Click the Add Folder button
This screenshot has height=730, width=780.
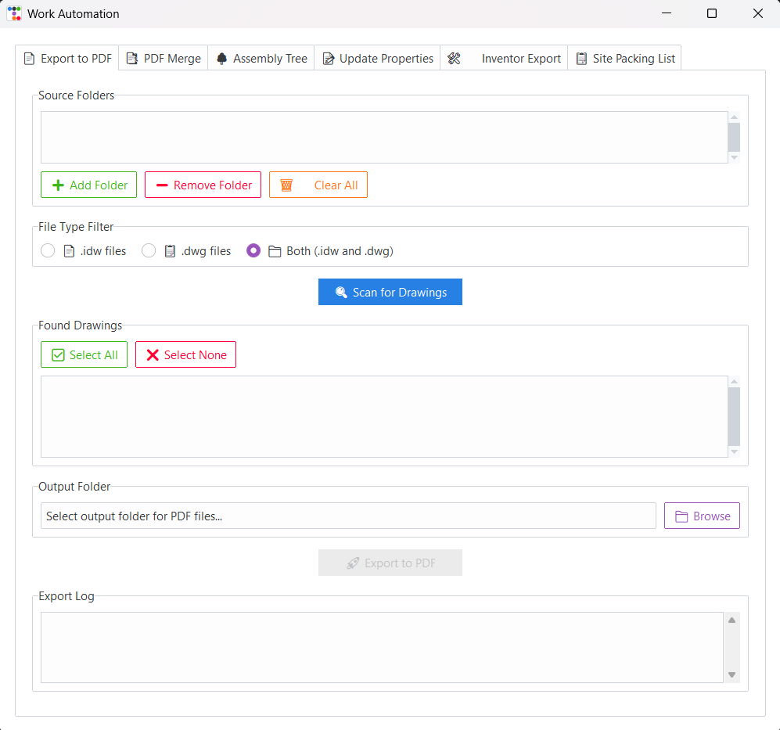[88, 185]
